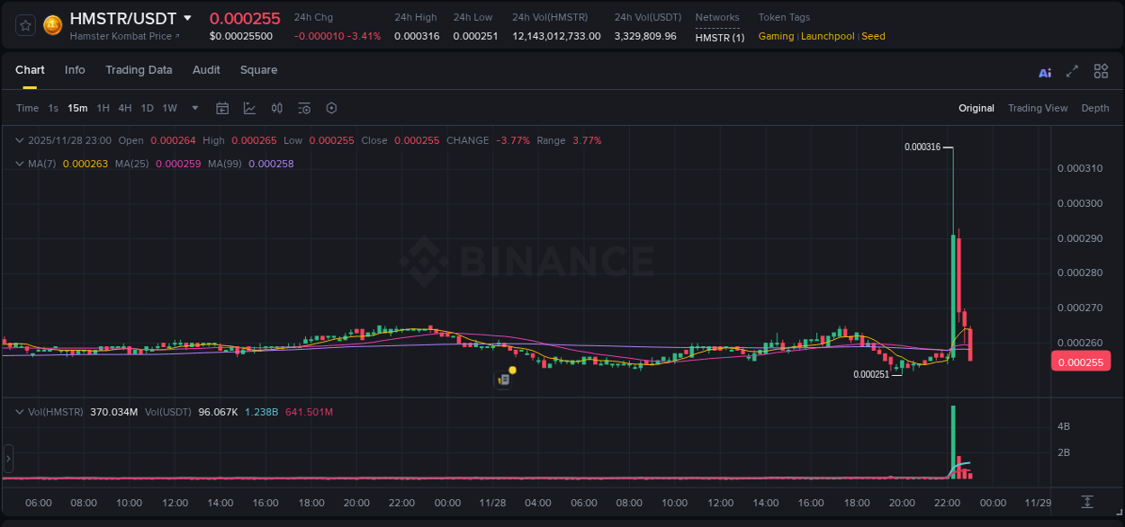Open the date range picker icon

[x=222, y=108]
